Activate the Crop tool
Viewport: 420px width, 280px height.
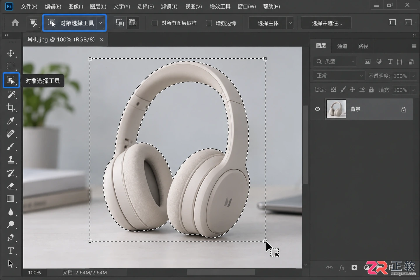(11, 107)
